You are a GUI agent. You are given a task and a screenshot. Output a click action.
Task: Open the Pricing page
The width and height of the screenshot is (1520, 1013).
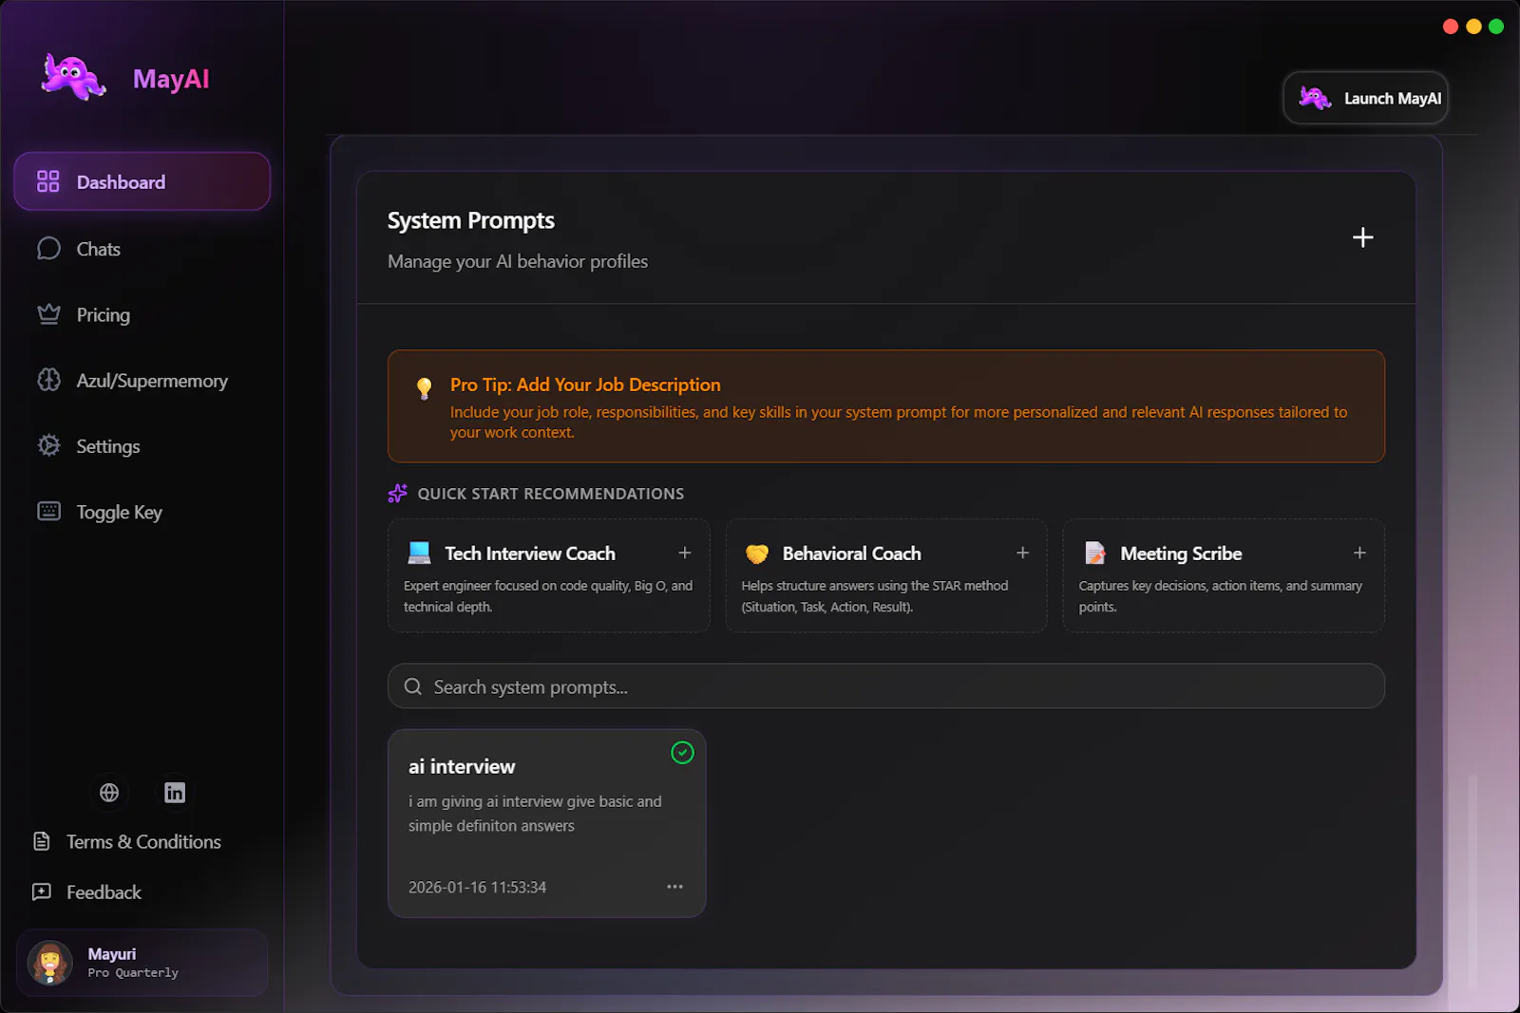point(103,314)
